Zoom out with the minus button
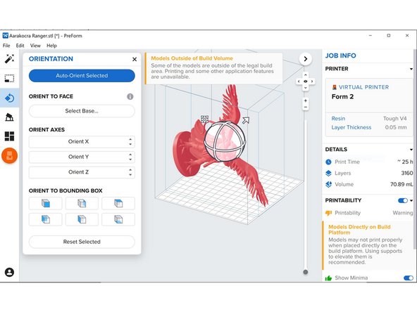The width and height of the screenshot is (417, 312). point(306,108)
